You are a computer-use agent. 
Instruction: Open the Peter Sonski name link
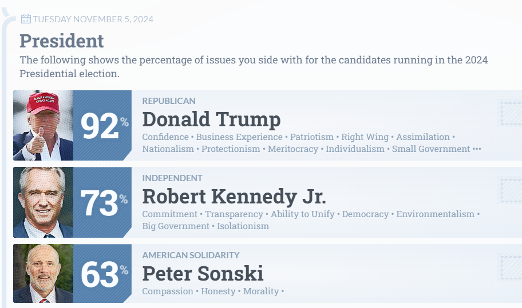pos(203,273)
